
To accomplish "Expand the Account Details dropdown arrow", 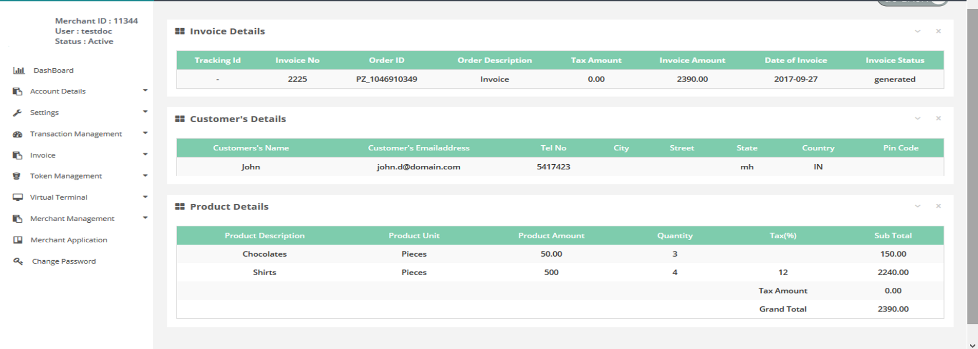I will pos(145,90).
